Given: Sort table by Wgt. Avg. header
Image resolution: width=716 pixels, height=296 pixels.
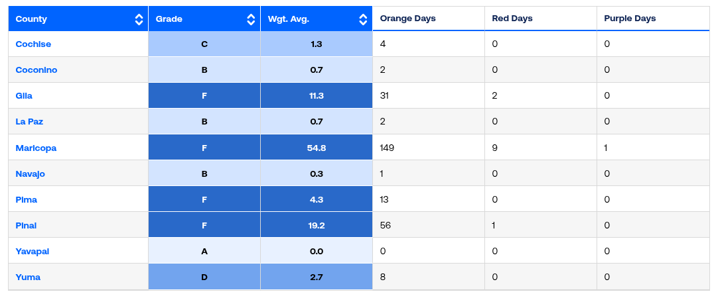Looking at the screenshot, I should 289,19.
